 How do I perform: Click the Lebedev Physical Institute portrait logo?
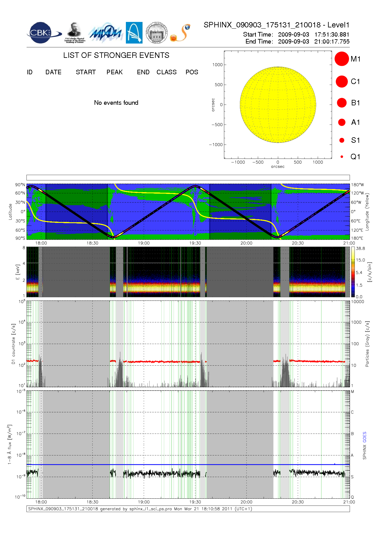[x=74, y=33]
